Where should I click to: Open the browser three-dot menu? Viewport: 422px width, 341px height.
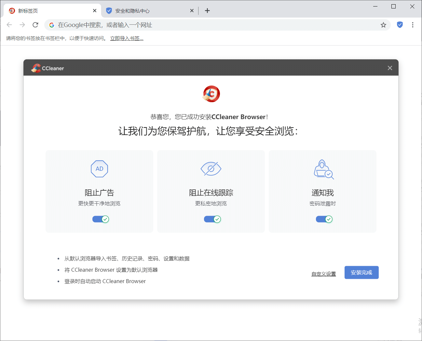[x=413, y=25]
